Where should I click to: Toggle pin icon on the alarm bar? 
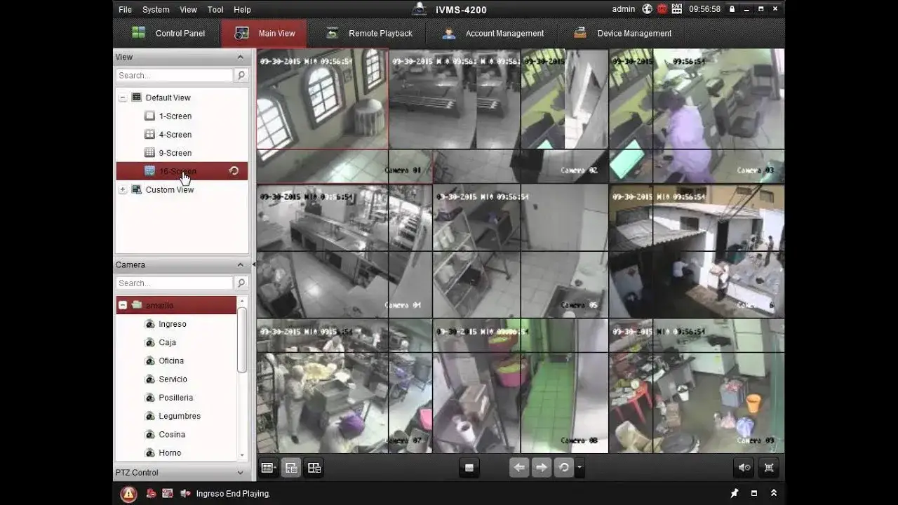click(735, 494)
